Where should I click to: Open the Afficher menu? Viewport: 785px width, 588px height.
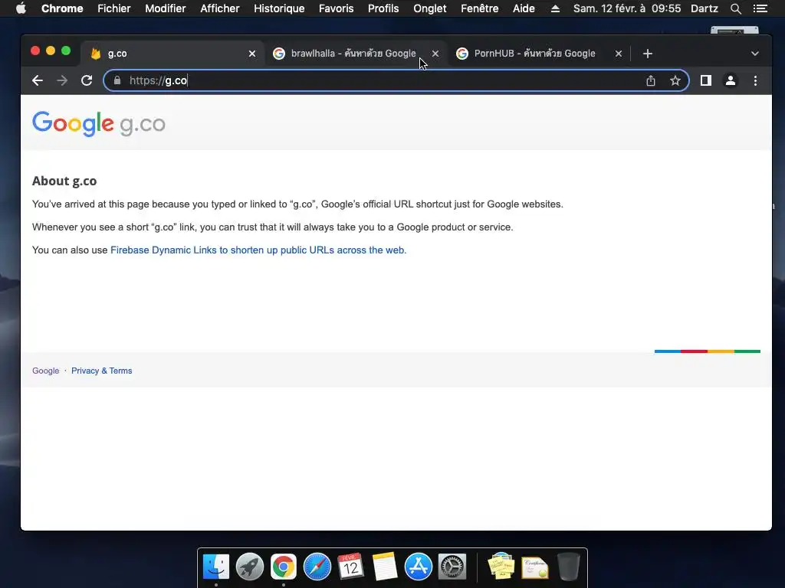[220, 8]
